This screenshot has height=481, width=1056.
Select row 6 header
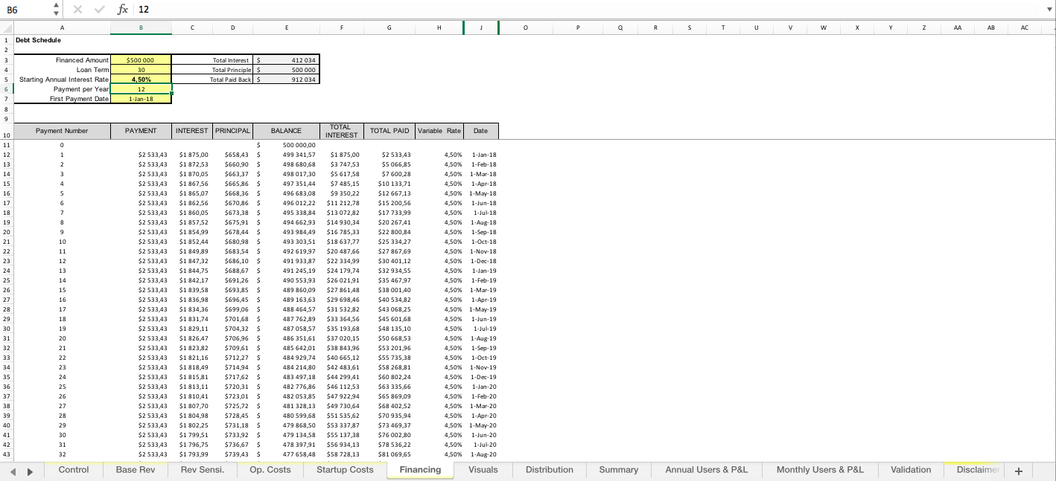click(x=6, y=89)
